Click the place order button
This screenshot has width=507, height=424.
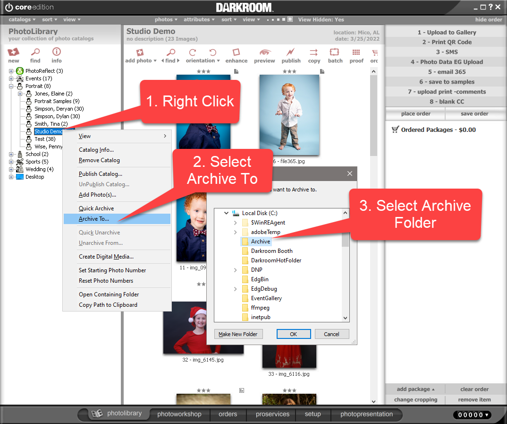click(x=415, y=113)
